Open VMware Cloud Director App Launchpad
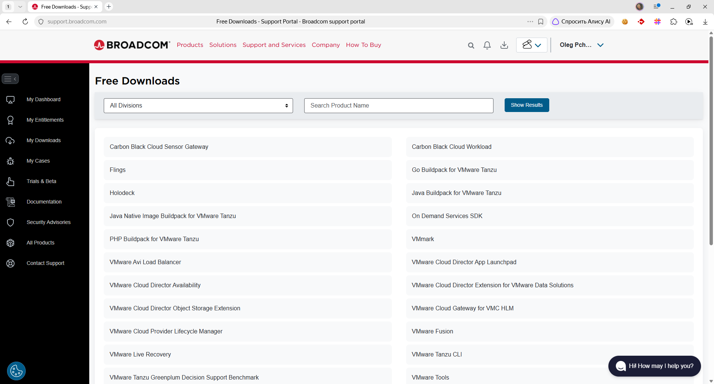The image size is (714, 384). [x=550, y=262]
